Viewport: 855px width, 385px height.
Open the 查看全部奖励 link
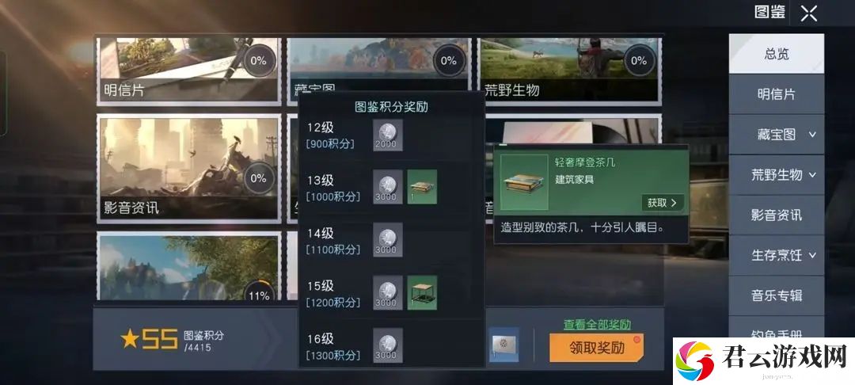coord(597,325)
